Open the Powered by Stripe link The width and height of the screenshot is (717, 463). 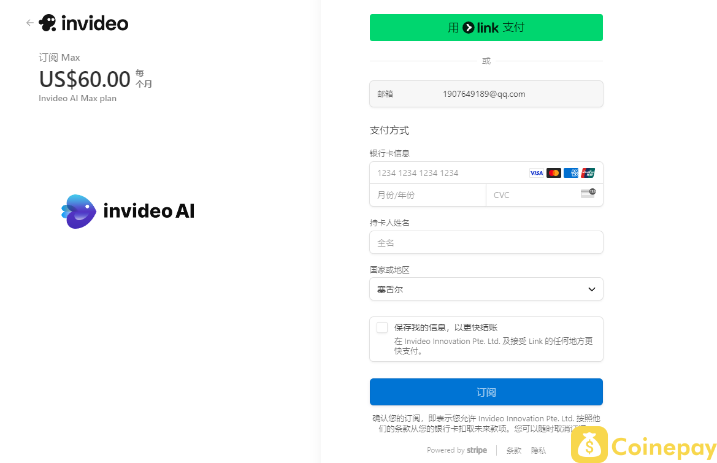457,450
